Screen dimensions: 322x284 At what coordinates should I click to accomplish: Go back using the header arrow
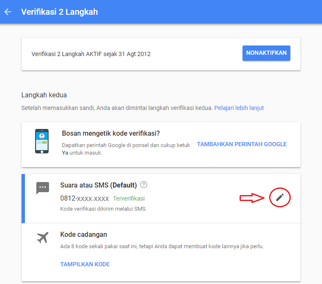(x=8, y=12)
